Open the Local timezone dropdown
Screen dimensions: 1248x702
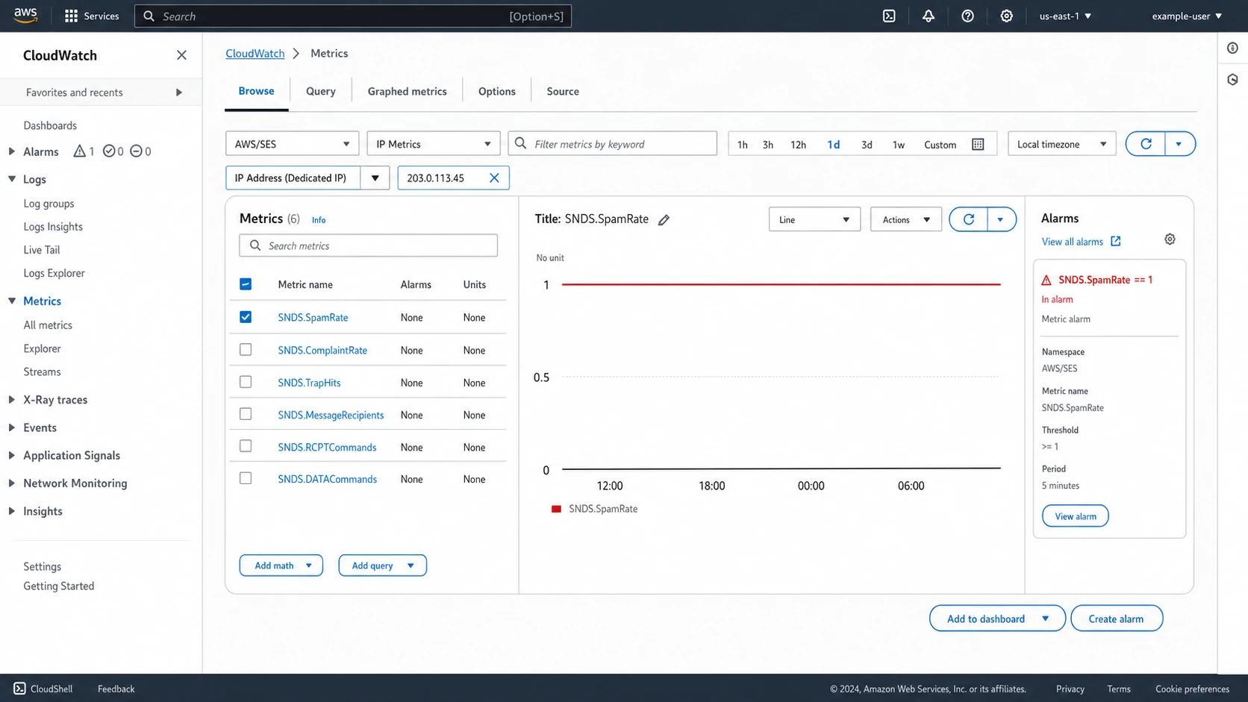(x=1061, y=144)
